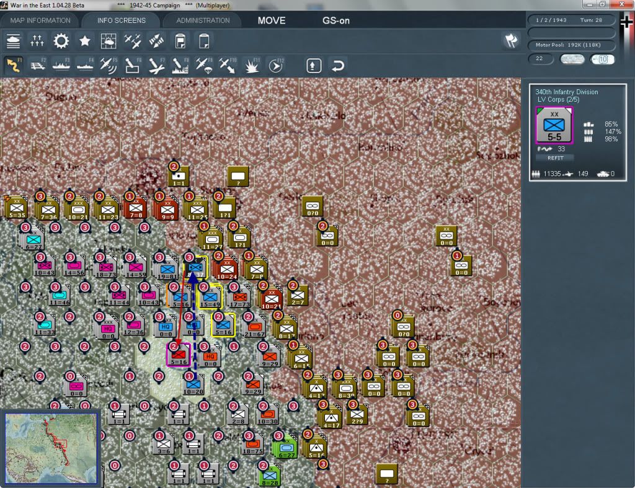
Task: Click the date 1/2/1943 turn bar
Action: tap(571, 20)
